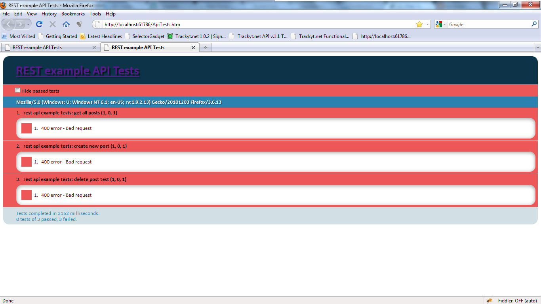The image size is (541, 304).
Task: Open the File menu
Action: point(6,14)
